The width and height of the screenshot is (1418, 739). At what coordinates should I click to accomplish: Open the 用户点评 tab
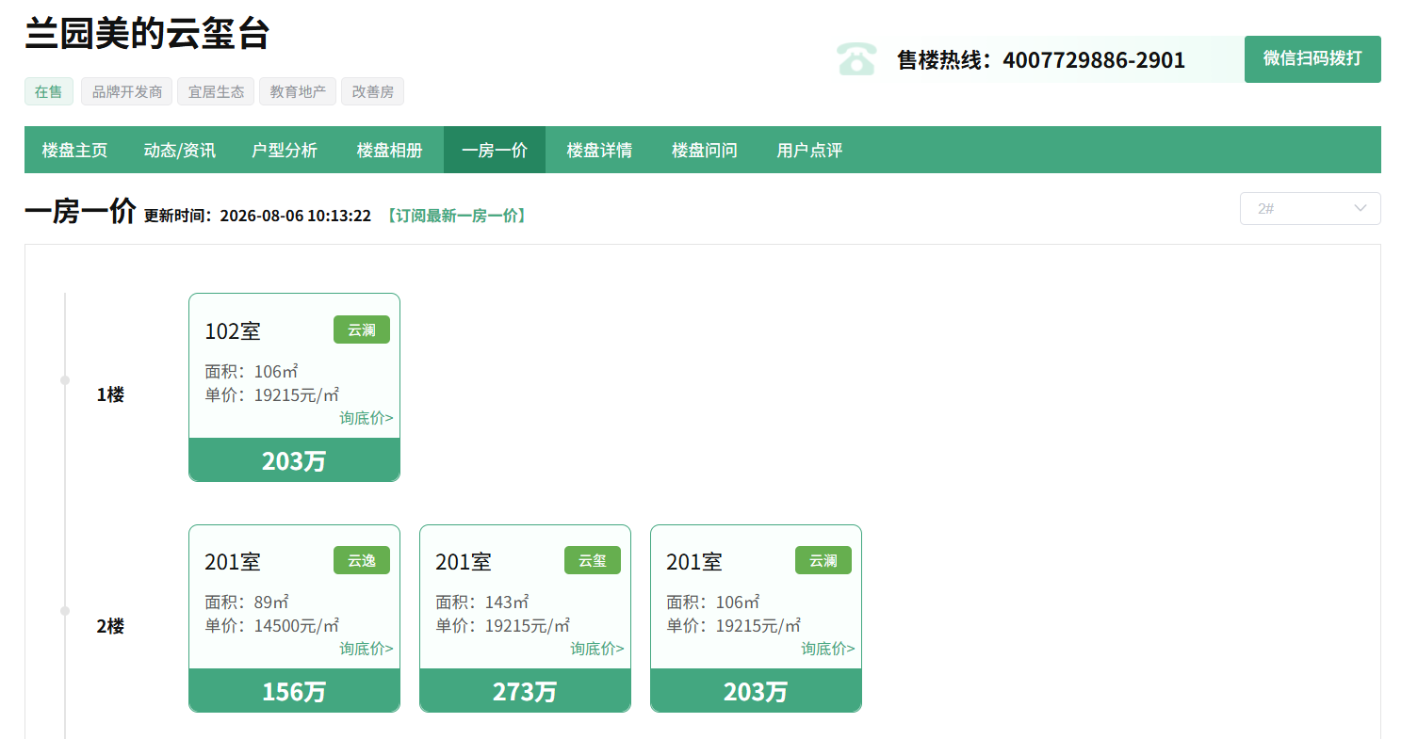(x=809, y=150)
